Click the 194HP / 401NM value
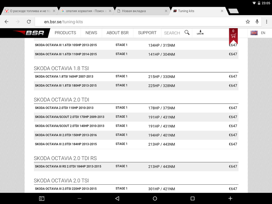Screen dimensions: 272x204 tap(162, 135)
